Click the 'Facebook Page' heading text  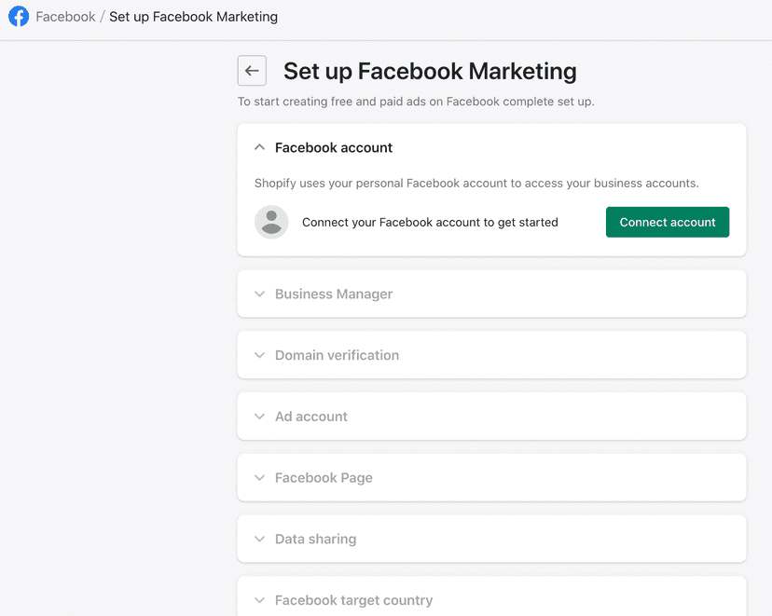click(x=324, y=478)
